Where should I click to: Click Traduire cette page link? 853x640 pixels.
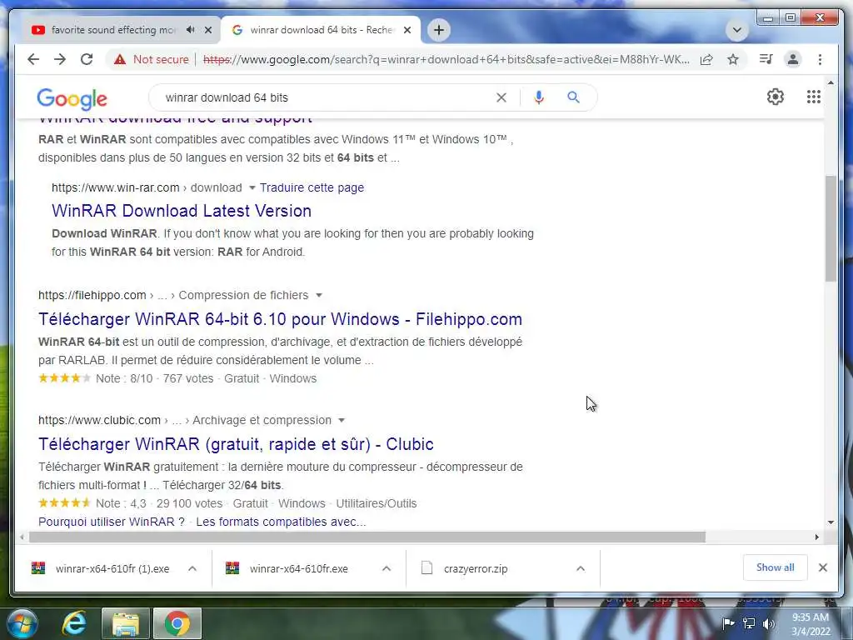pyautogui.click(x=312, y=187)
